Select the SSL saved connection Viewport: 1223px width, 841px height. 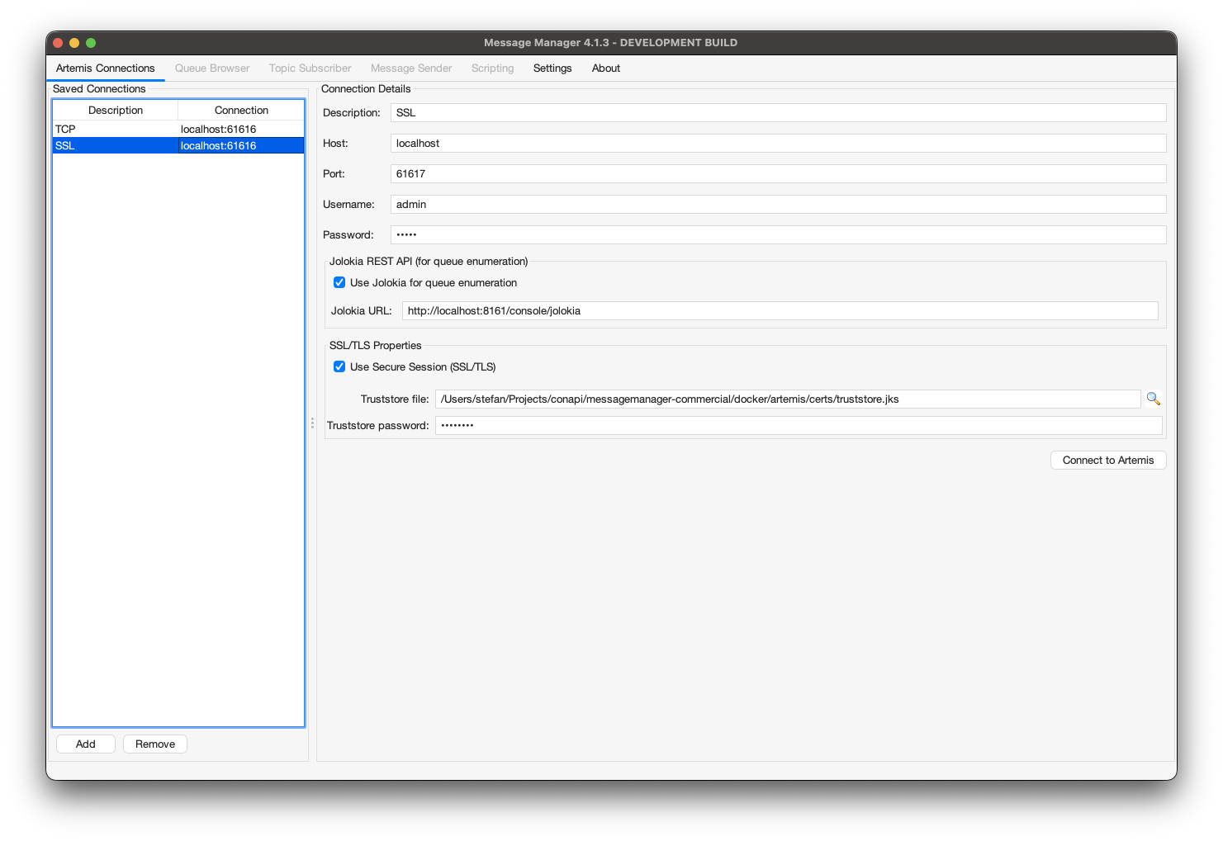(116, 145)
